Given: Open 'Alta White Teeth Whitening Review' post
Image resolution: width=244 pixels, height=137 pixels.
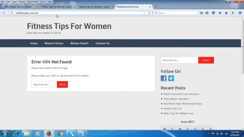Looking at the screenshot, I should point(183,104).
